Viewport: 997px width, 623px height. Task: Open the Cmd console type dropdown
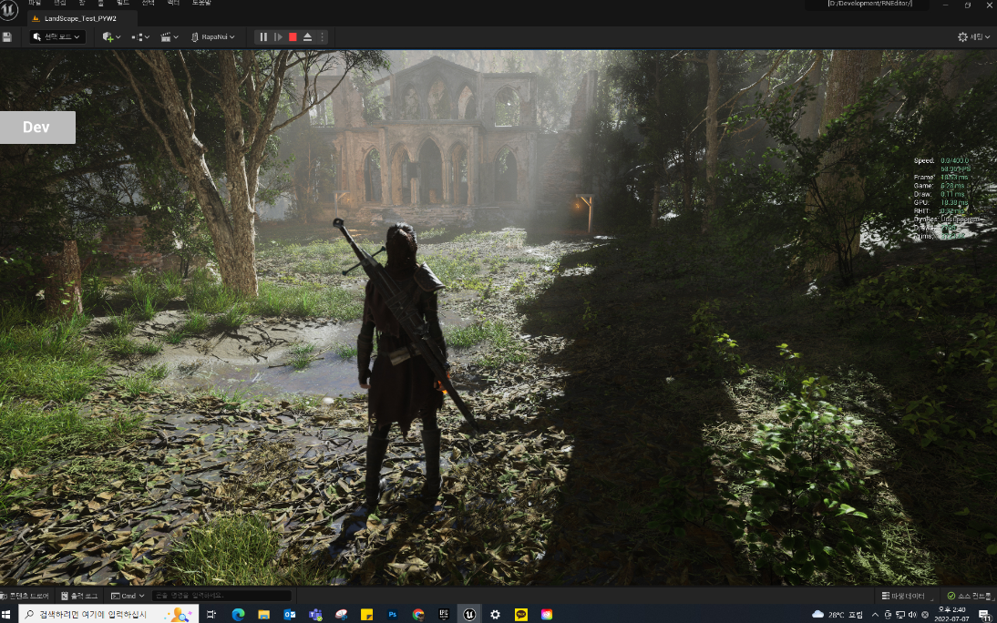click(128, 596)
